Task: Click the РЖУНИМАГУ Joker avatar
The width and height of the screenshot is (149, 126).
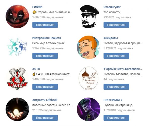Action: (89, 109)
